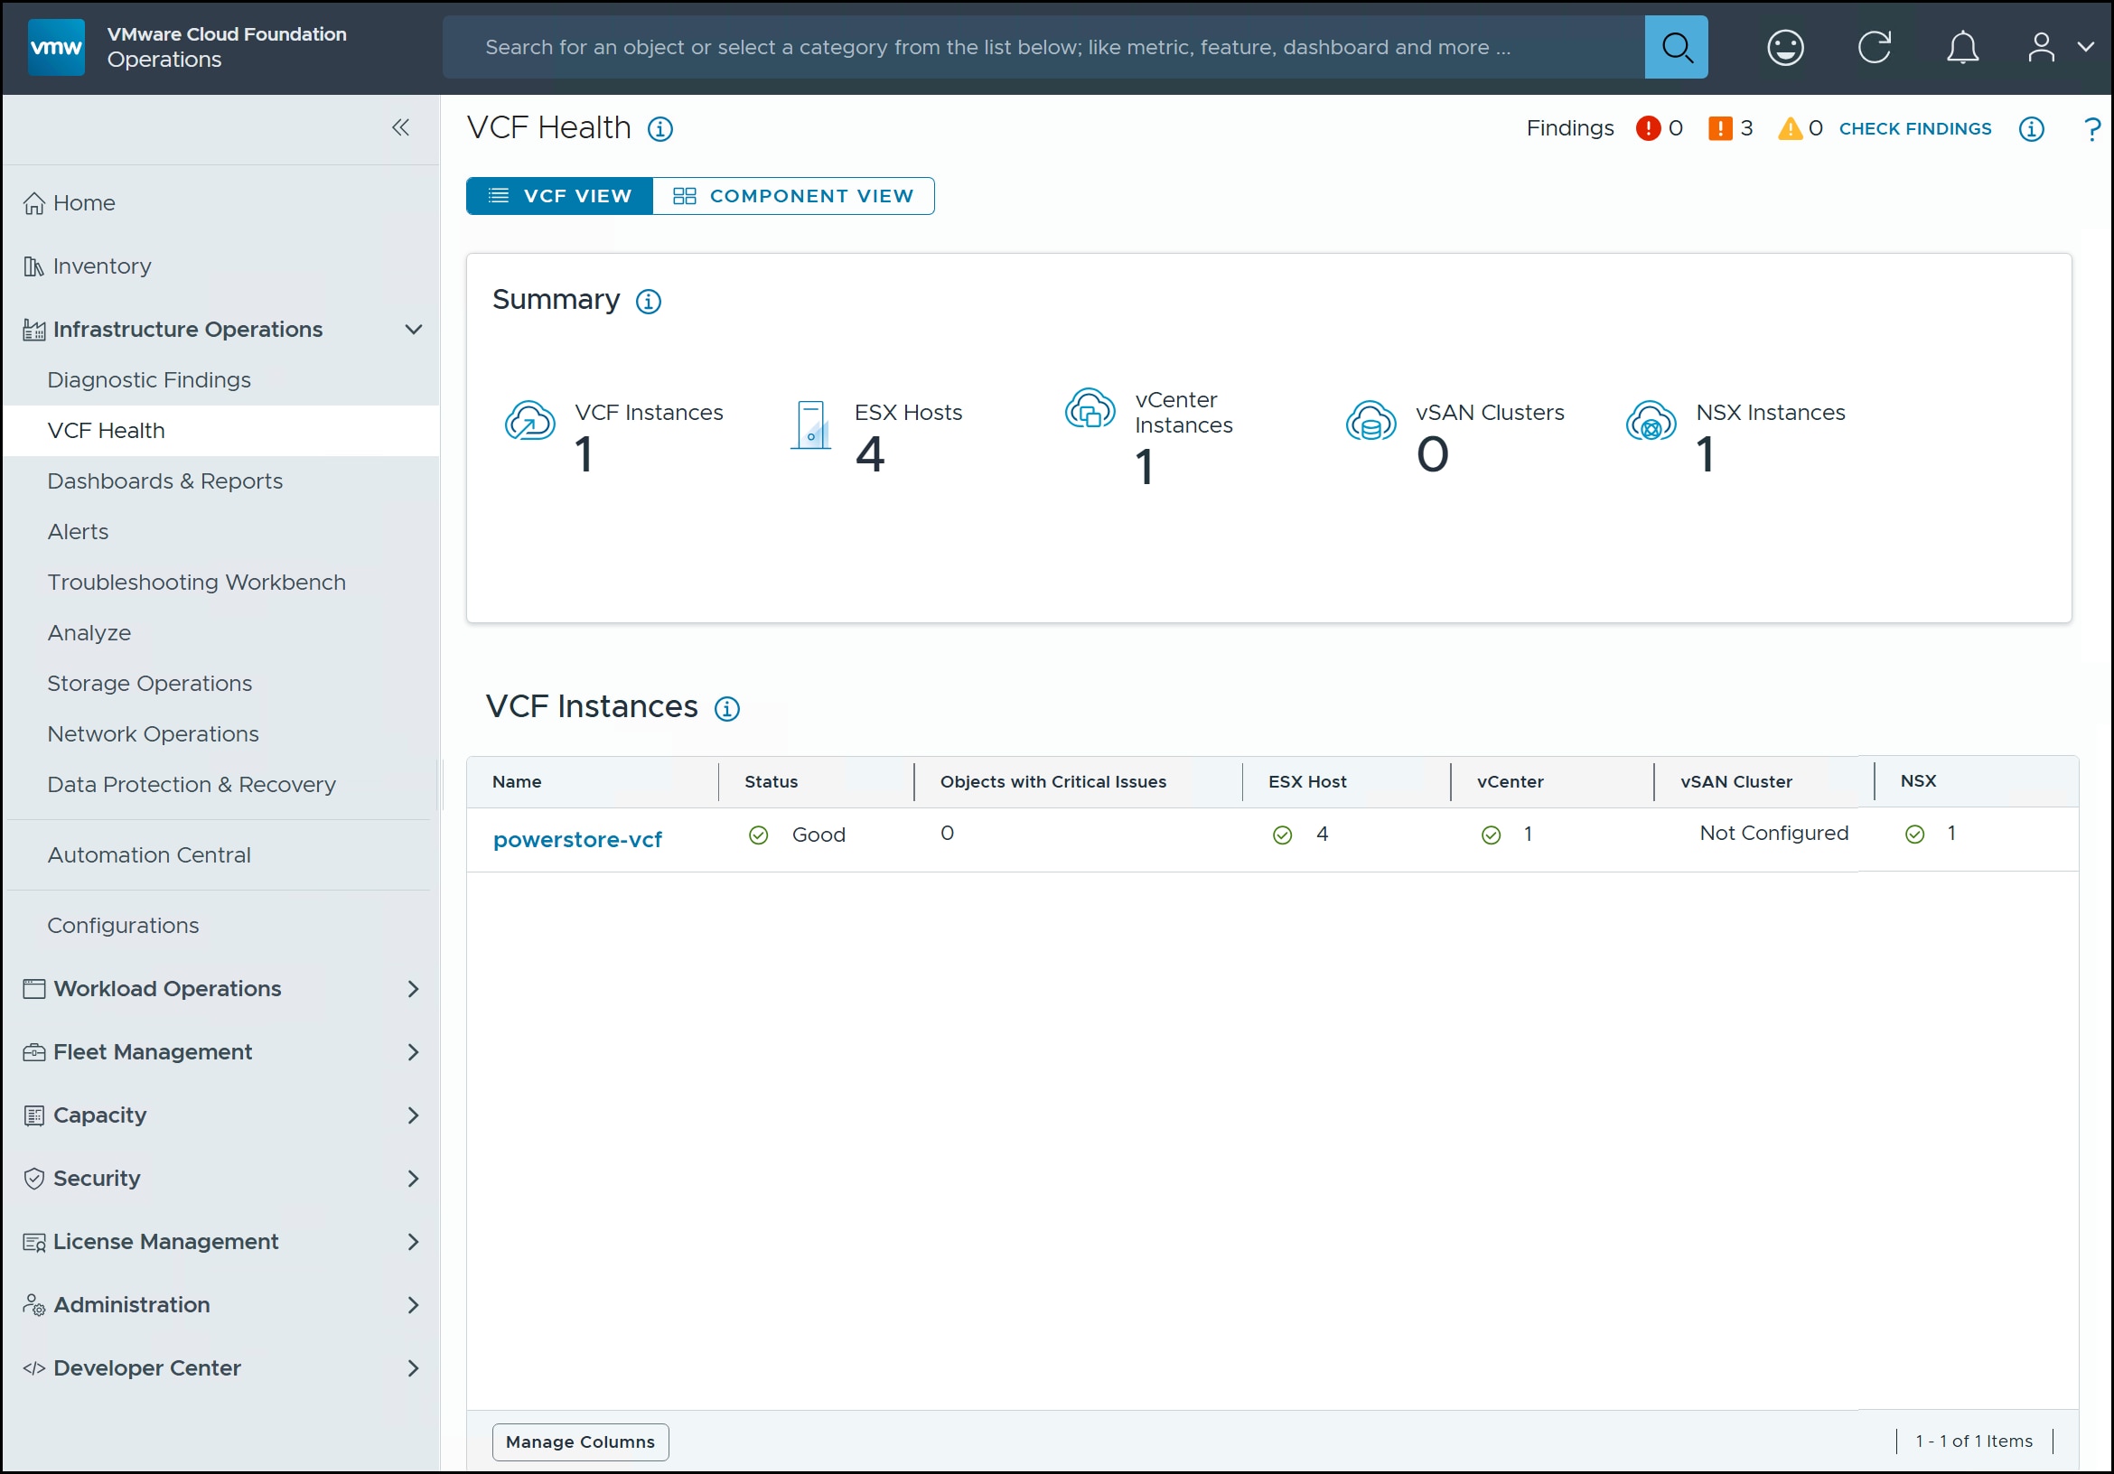
Task: Click info icon next to Check Findings
Action: coord(2031,129)
